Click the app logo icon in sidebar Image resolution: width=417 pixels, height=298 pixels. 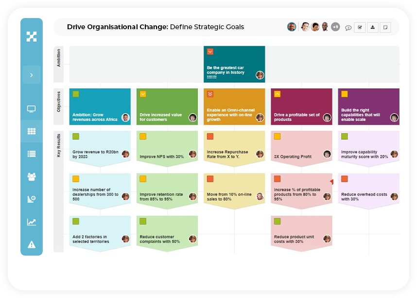coord(32,37)
